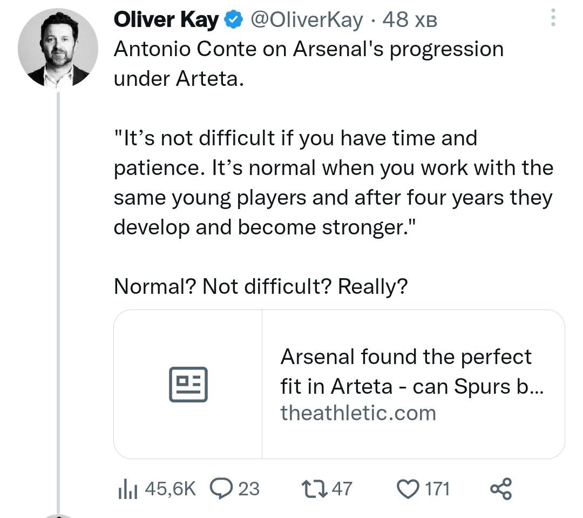The image size is (583, 518).
Task: Click the vertical thread connector line
Action: pyautogui.click(x=58, y=297)
